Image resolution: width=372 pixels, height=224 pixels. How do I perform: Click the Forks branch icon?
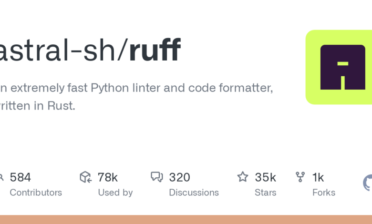click(x=300, y=177)
